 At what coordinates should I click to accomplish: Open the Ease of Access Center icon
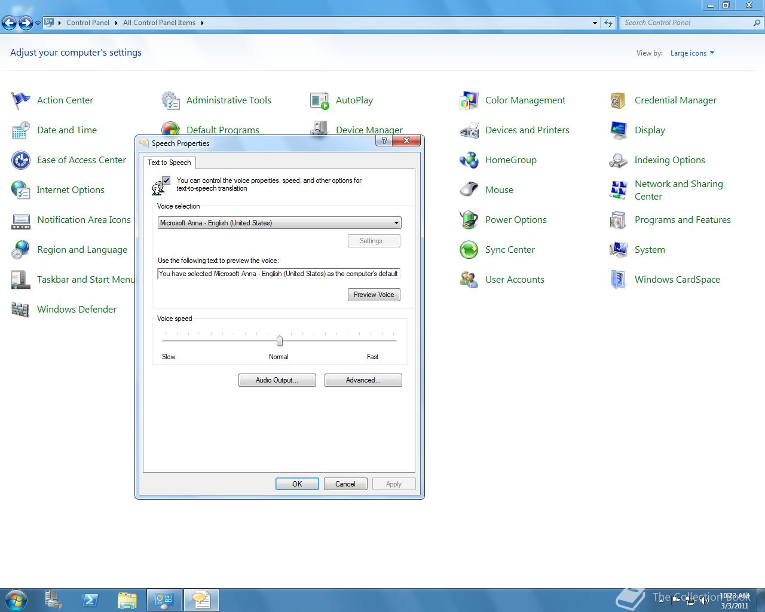click(21, 160)
